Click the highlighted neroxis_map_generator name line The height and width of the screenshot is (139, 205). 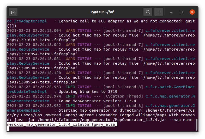[62, 124]
